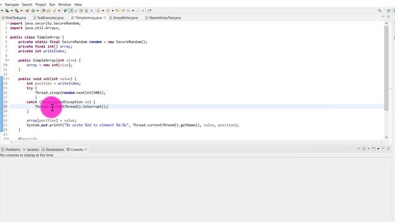Click the editor vertical scrollbar thumb

pyautogui.click(x=386, y=68)
